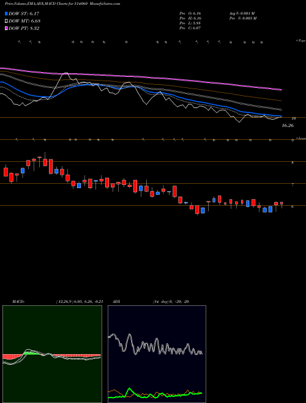
Task: Click the 10 axis level label
Action: [293, 118]
